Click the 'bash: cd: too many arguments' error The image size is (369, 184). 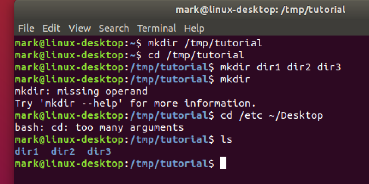click(99, 127)
